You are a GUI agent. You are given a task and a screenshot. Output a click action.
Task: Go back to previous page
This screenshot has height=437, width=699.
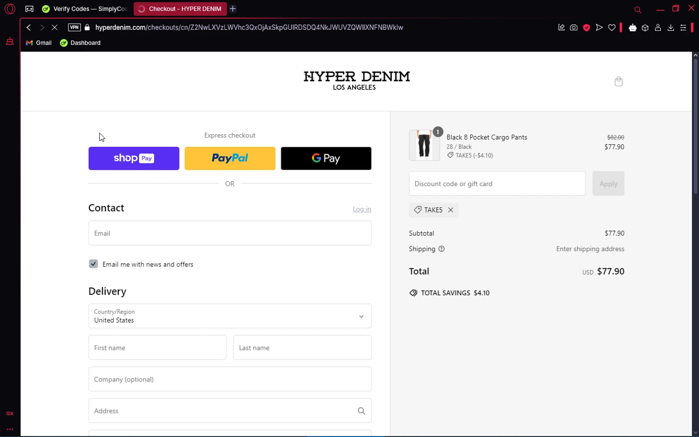pyautogui.click(x=29, y=27)
